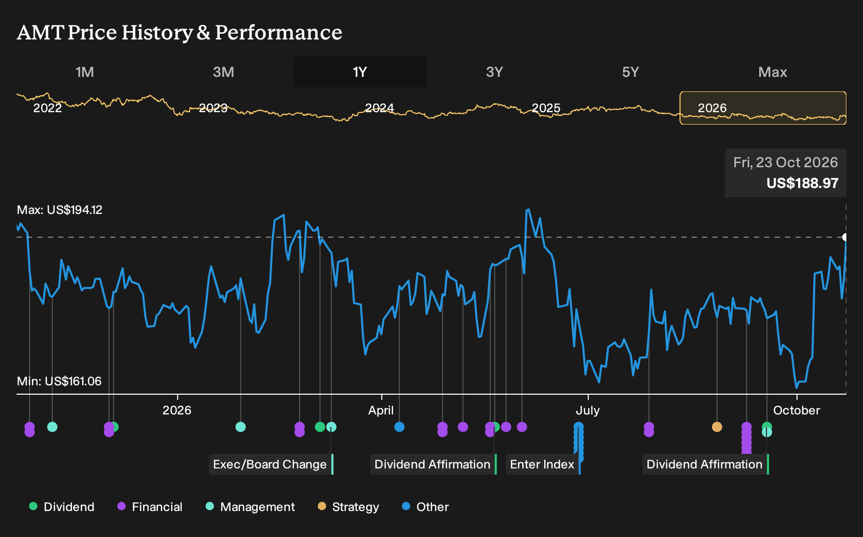Jump to 2024 in the mini overview chart
The image size is (863, 537).
click(380, 108)
